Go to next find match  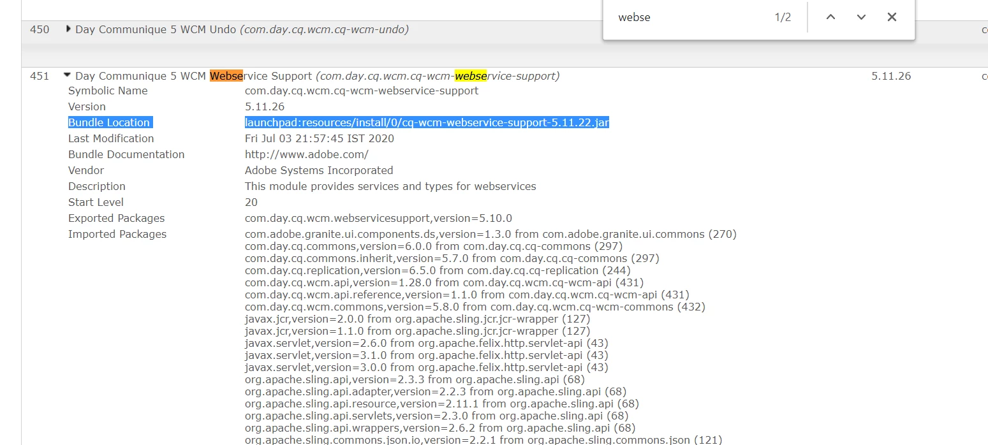pyautogui.click(x=861, y=17)
